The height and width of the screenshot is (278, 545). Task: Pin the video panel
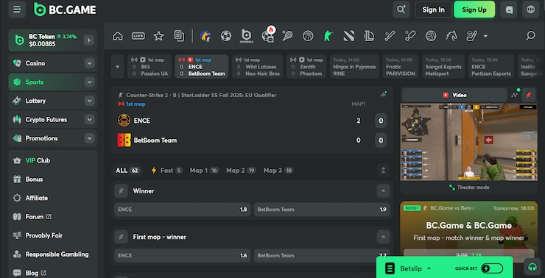point(529,95)
